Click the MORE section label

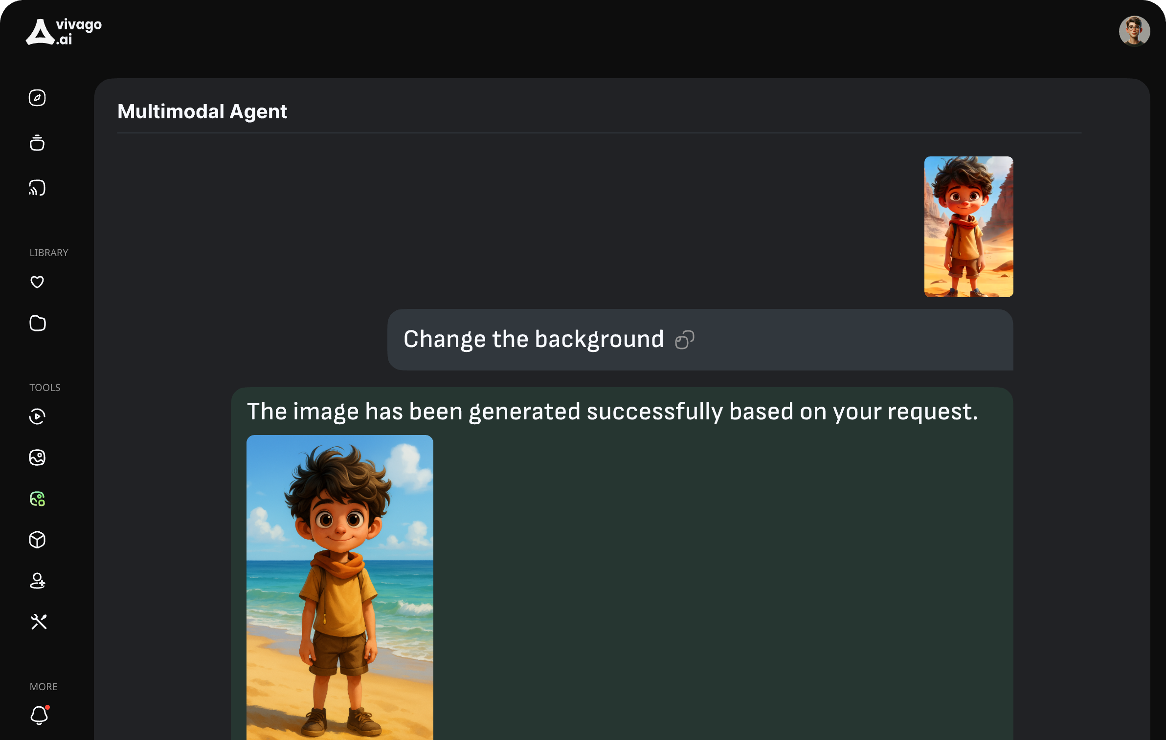44,687
